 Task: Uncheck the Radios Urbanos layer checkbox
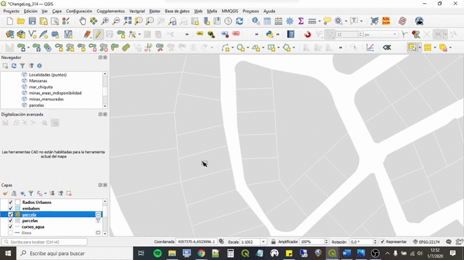point(10,202)
